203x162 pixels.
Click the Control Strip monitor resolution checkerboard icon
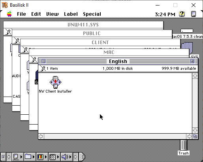[53, 157]
